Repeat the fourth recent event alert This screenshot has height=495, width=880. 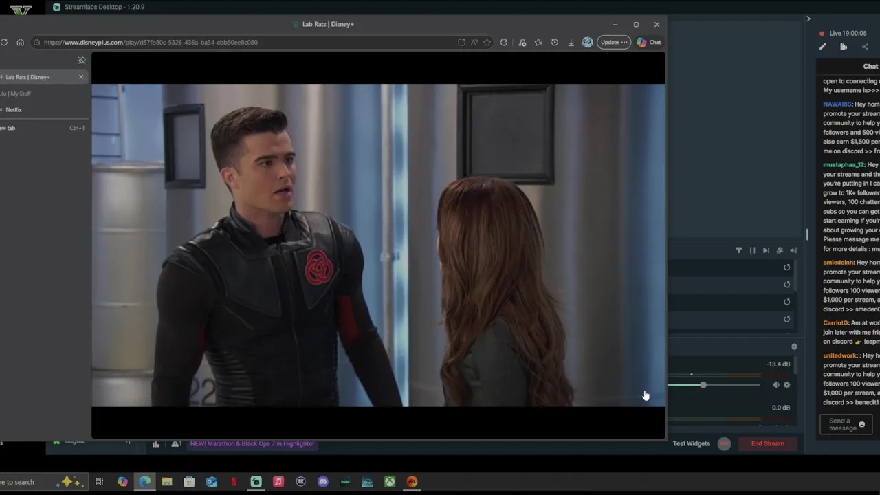(787, 319)
